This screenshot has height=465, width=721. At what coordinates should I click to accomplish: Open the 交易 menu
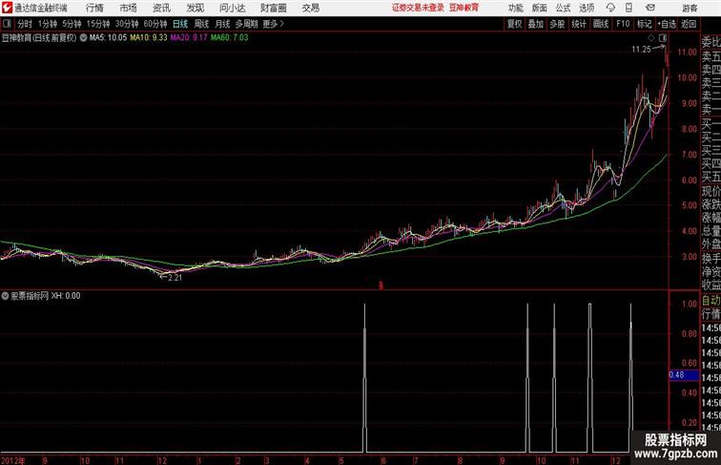pyautogui.click(x=310, y=8)
